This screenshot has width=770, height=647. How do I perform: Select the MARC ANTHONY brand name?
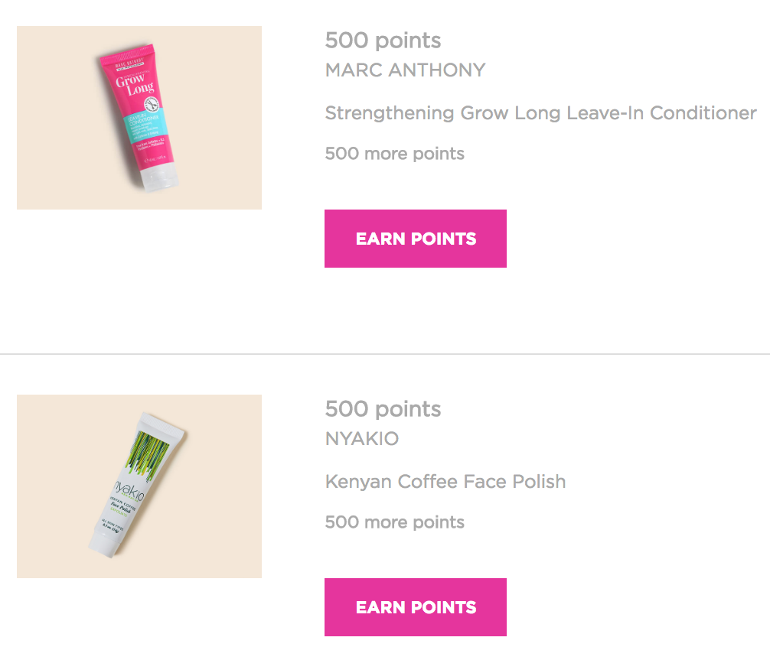405,70
